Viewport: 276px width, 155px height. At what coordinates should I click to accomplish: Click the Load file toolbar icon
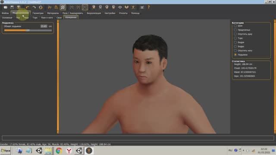[x=6, y=7]
